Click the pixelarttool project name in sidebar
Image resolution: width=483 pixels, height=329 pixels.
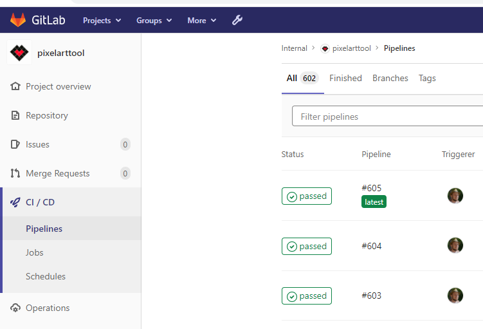60,53
